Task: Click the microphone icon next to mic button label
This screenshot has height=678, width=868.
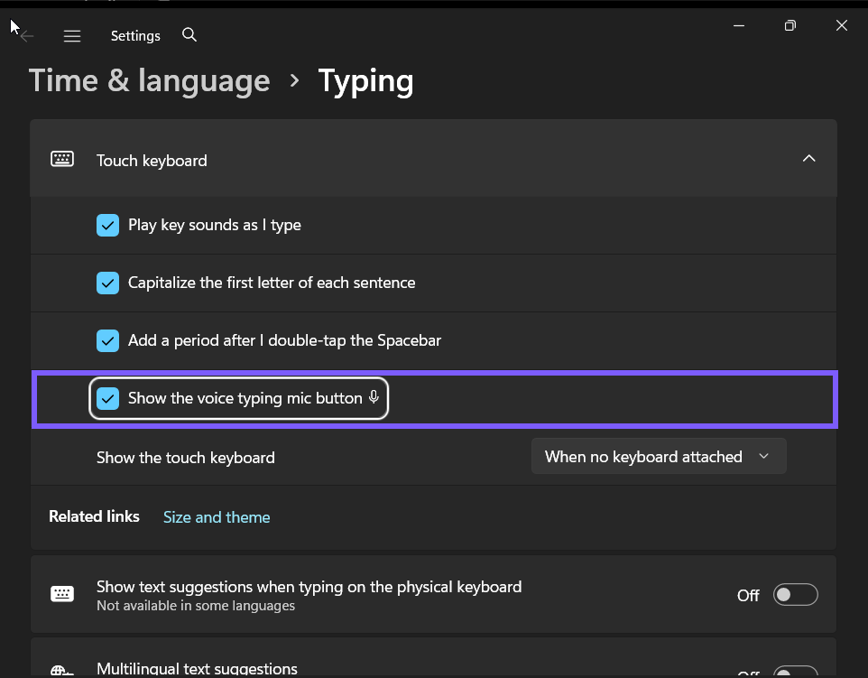Action: [374, 396]
